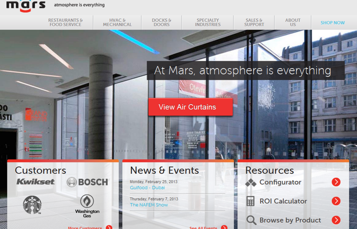This screenshot has height=229, width=357.
Task: Expand the Docks & Doors menu
Action: (161, 22)
